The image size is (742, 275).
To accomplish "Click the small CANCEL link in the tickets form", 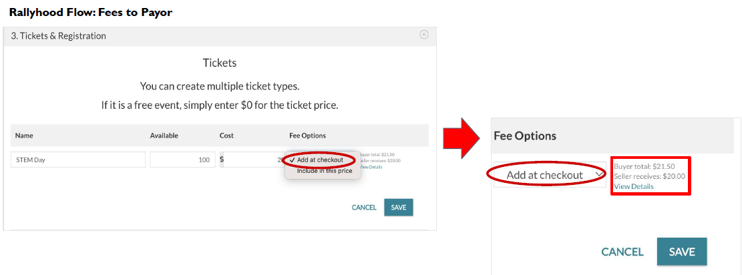I will click(x=364, y=208).
